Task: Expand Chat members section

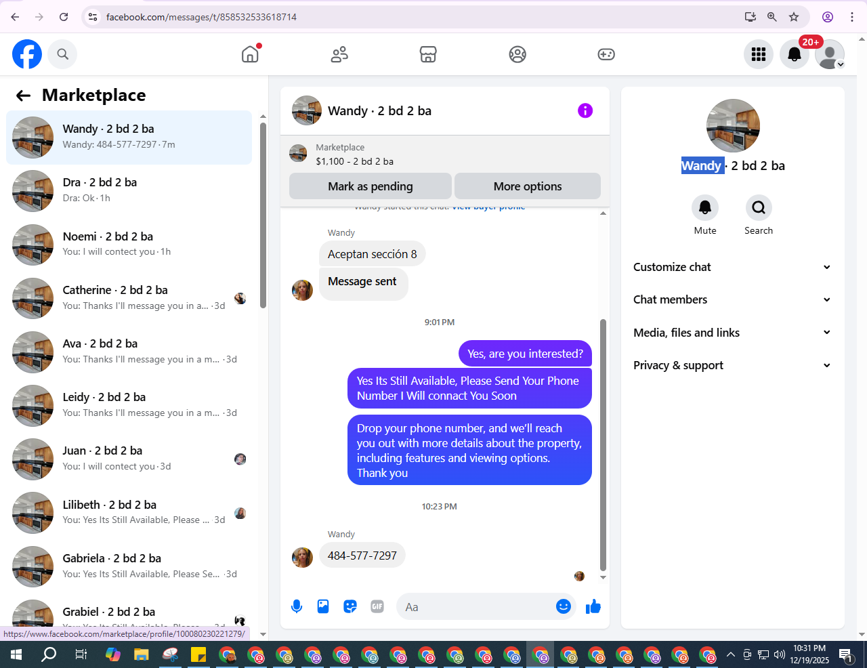Action: point(732,299)
